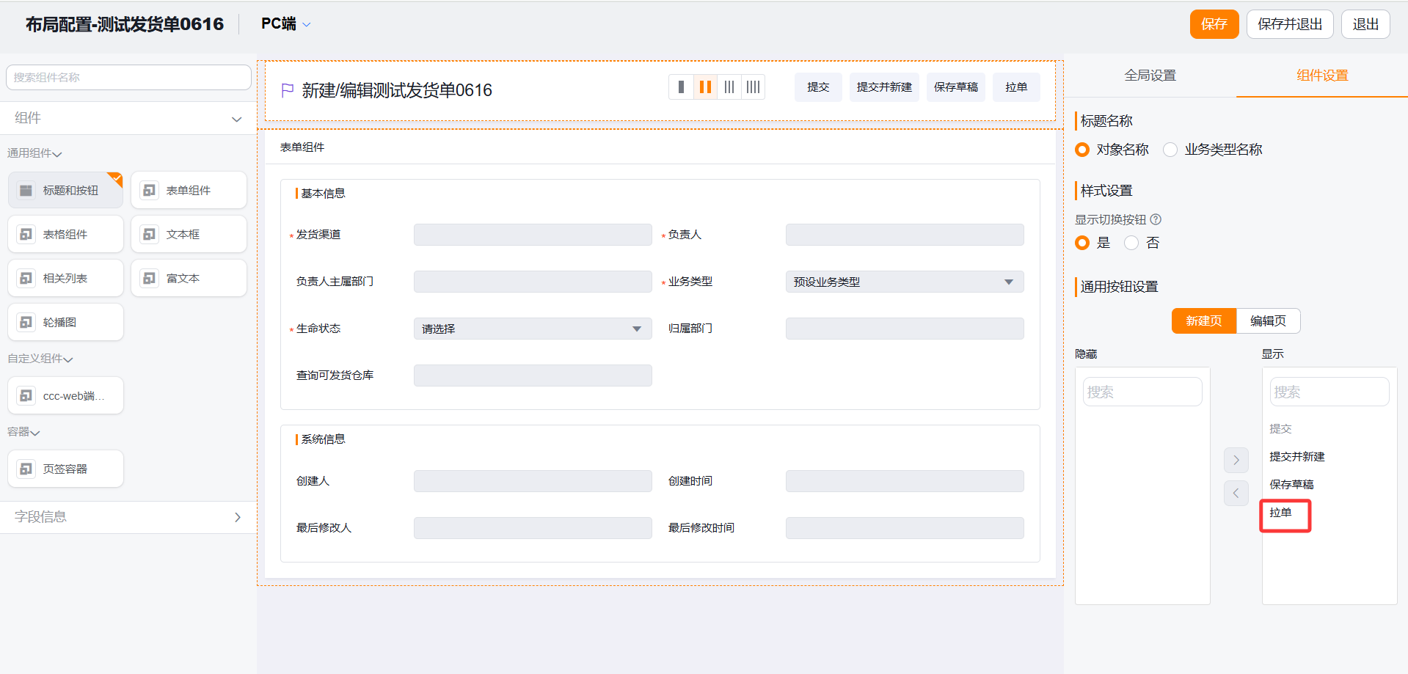Click the 搜索组件名称 search field
The height and width of the screenshot is (674, 1408).
click(x=128, y=77)
